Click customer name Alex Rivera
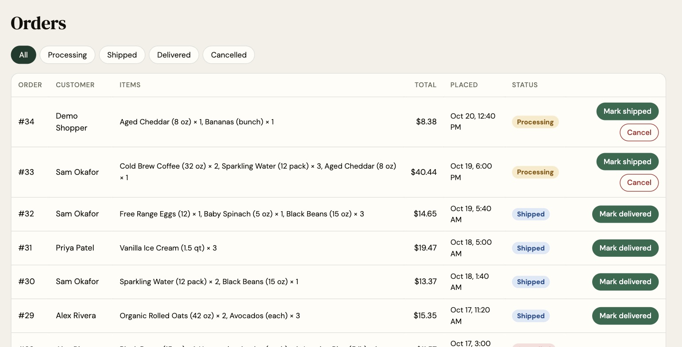The height and width of the screenshot is (347, 682). point(76,316)
